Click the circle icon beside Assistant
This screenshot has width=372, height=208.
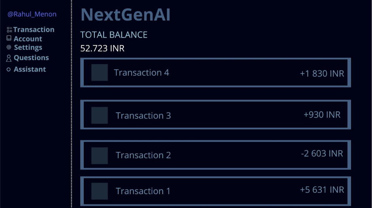[9, 70]
